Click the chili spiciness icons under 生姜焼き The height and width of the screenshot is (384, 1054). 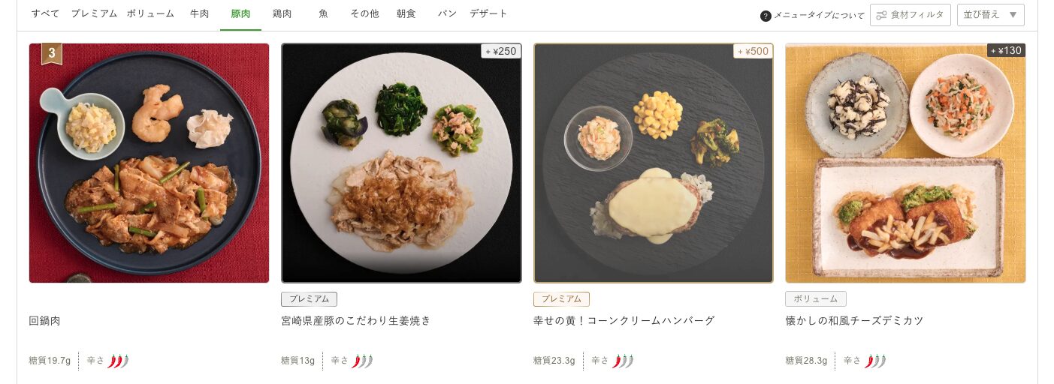pos(362,361)
